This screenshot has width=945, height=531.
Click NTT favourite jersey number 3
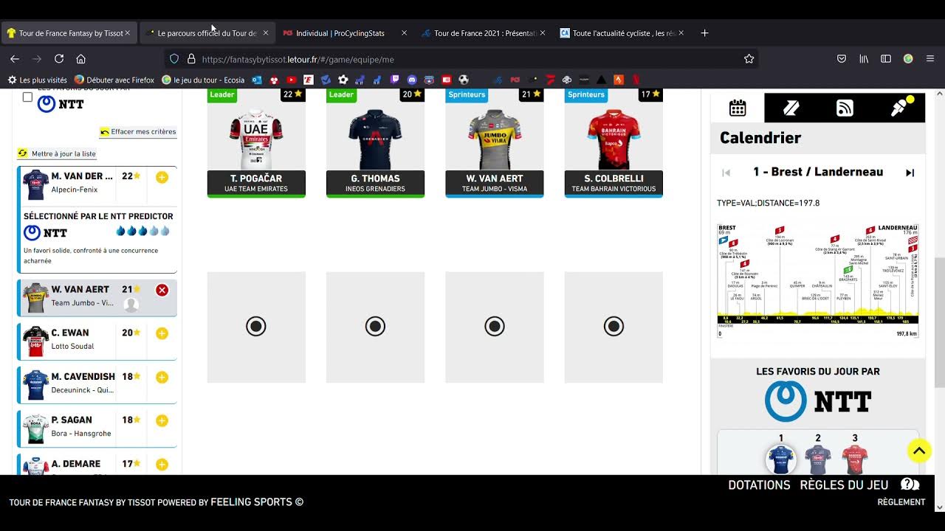click(x=855, y=459)
